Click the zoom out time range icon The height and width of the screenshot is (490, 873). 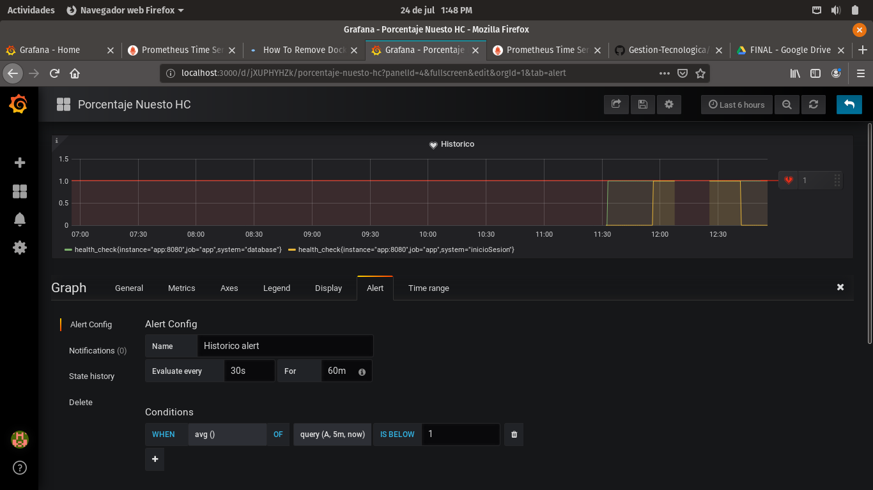[787, 105]
